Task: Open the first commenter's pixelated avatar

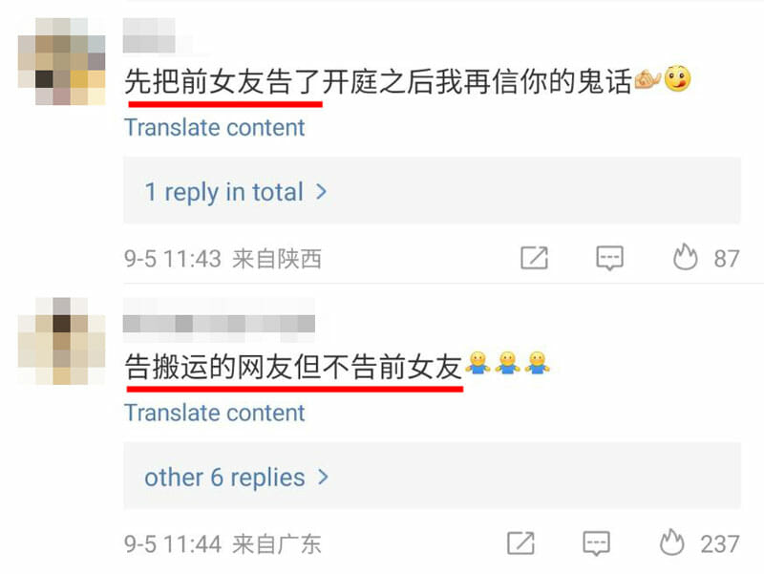Action: (x=61, y=61)
